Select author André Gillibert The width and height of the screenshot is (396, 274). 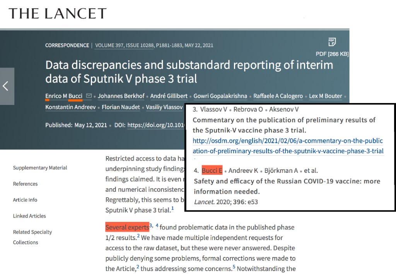click(168, 96)
